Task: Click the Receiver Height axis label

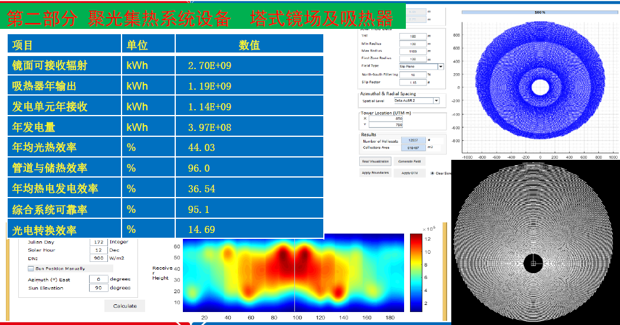Action: (162, 273)
